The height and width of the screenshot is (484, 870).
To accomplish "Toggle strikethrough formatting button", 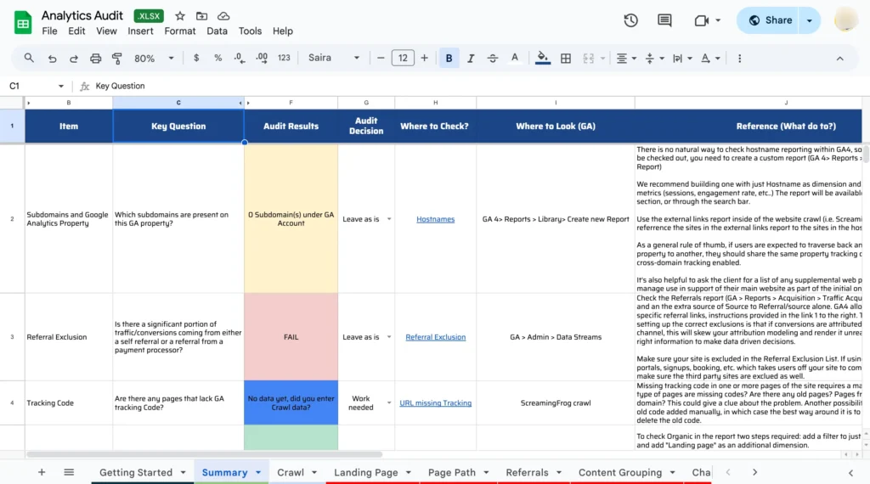I will click(x=493, y=59).
